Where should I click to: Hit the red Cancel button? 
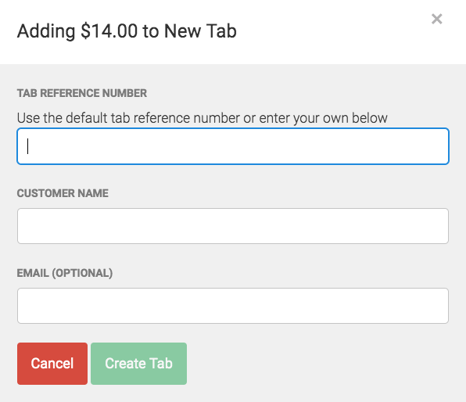52,364
